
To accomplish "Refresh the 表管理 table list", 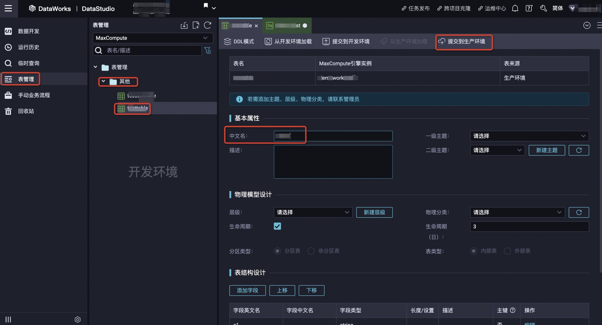I will pyautogui.click(x=208, y=25).
